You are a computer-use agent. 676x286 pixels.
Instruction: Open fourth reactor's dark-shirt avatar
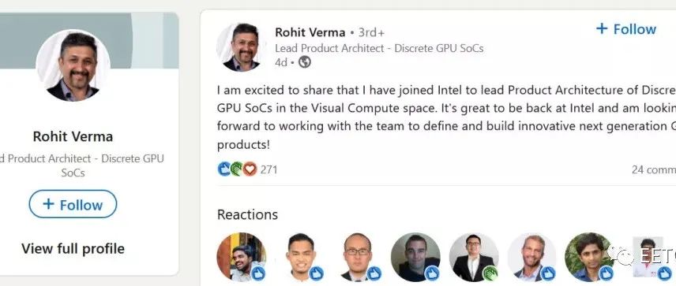(x=415, y=257)
